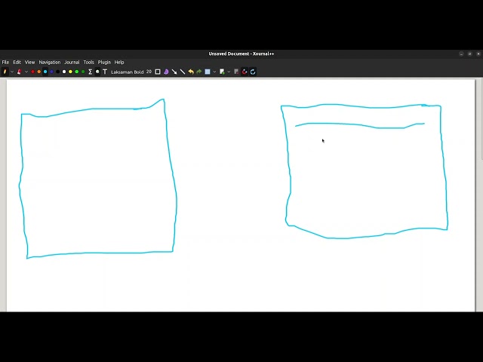Toggle the purple shape recognizer icon
483x362 pixels.
166,72
